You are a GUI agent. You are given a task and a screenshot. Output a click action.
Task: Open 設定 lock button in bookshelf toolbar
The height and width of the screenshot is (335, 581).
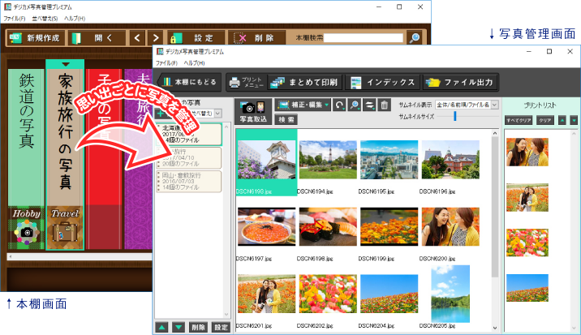(x=196, y=38)
